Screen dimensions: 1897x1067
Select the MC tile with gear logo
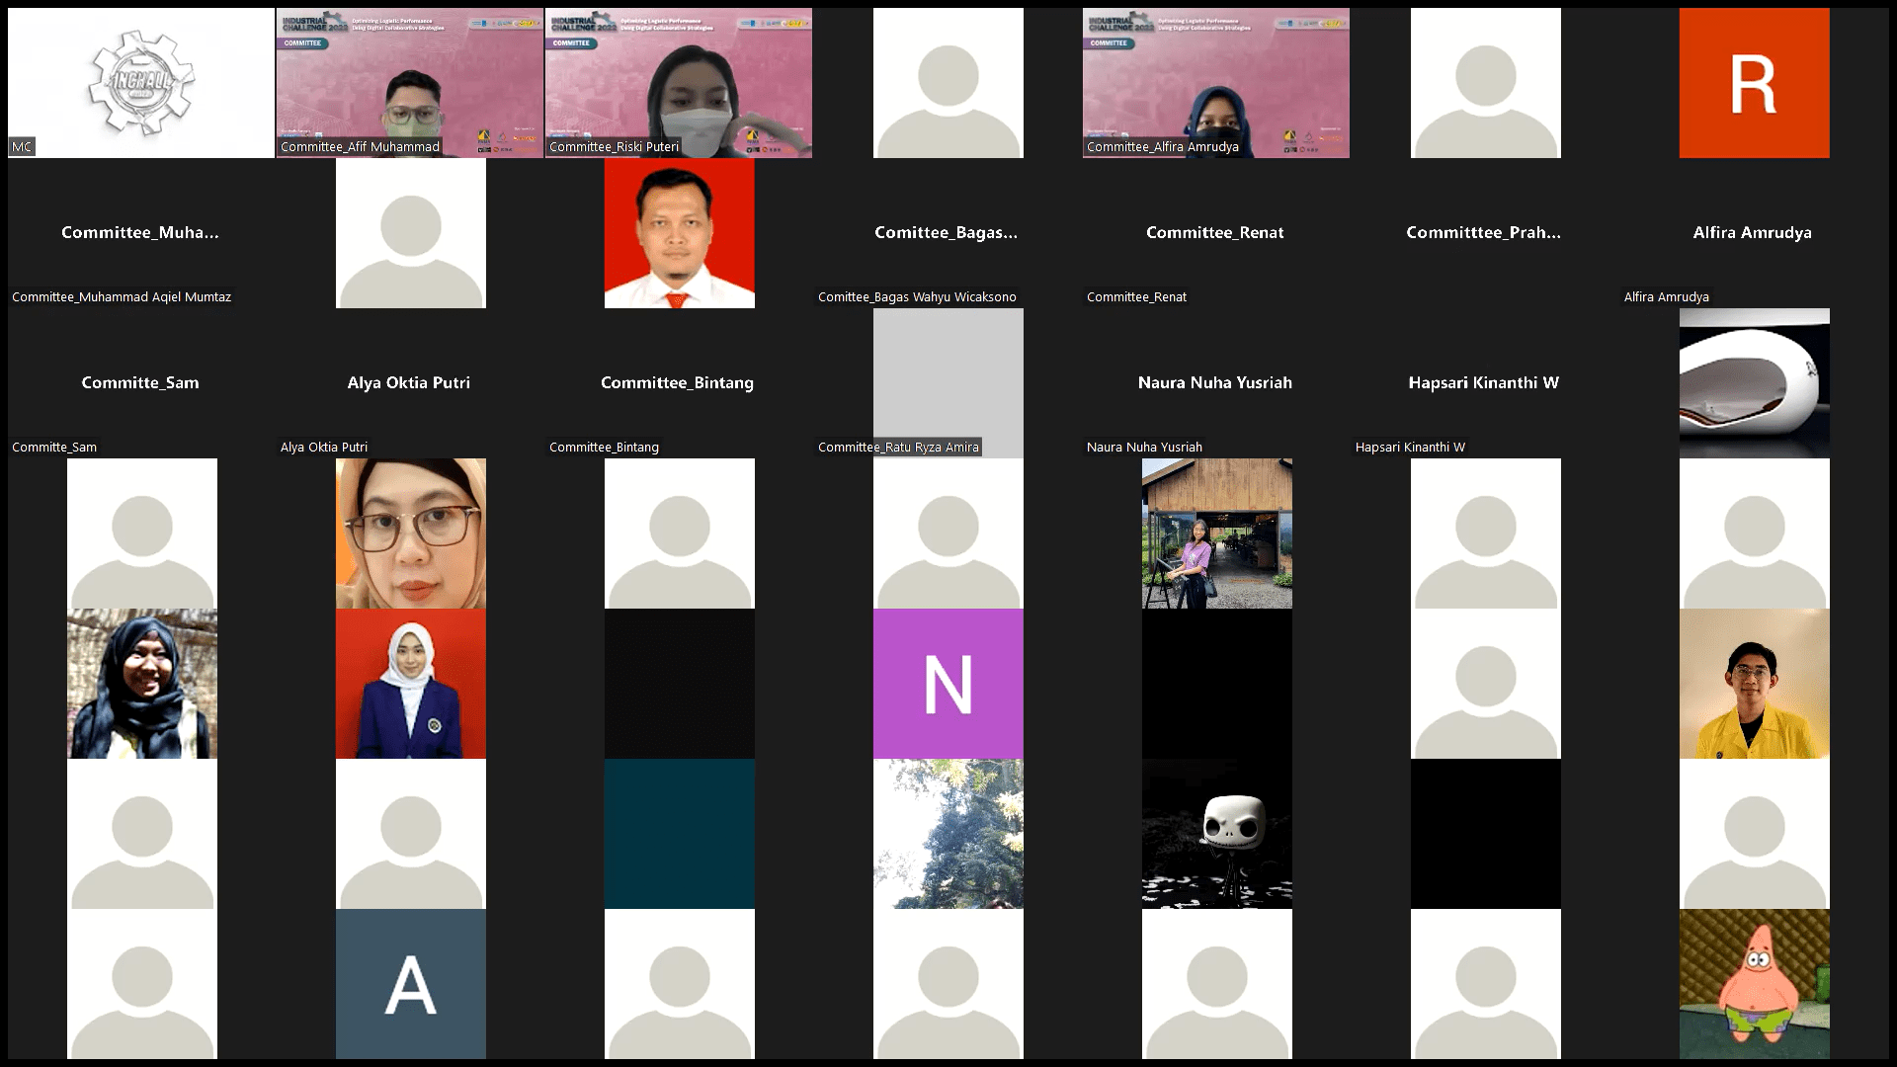(141, 83)
